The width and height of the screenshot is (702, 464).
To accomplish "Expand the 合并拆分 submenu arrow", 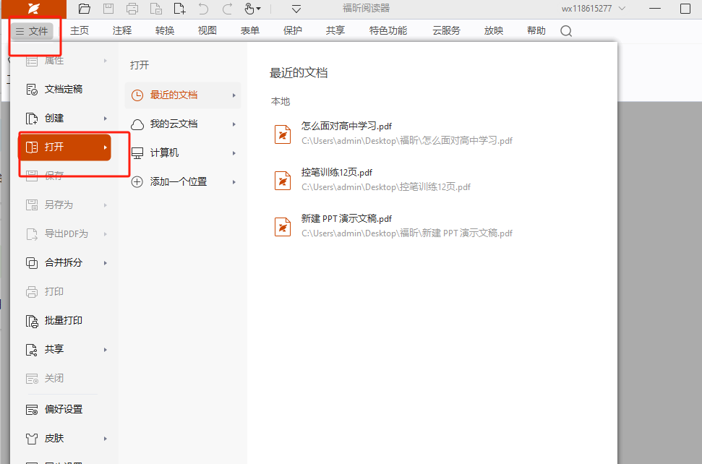I will (106, 262).
